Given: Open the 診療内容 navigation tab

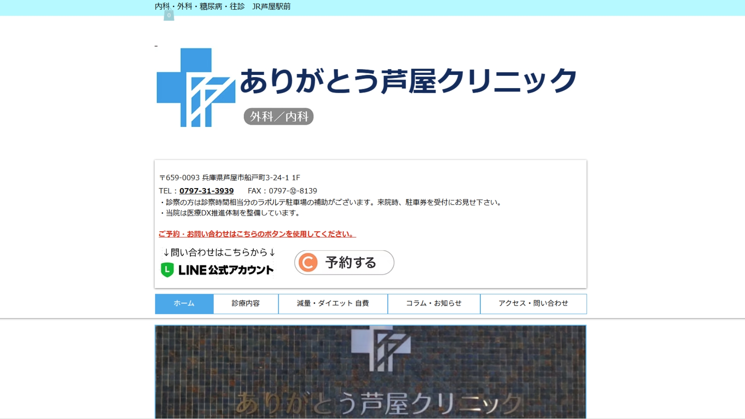Looking at the screenshot, I should pyautogui.click(x=246, y=303).
